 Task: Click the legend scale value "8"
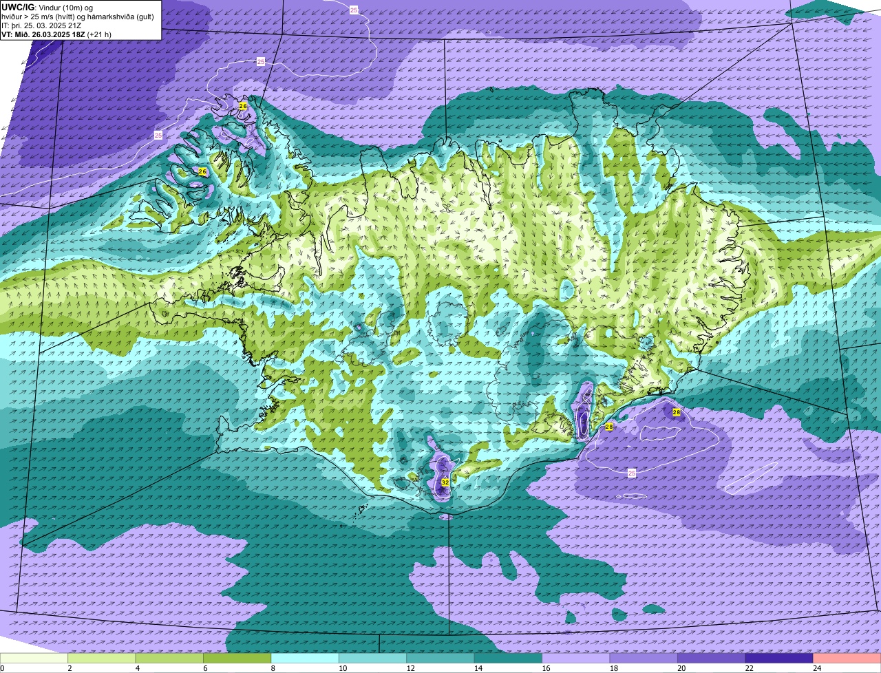tap(273, 667)
